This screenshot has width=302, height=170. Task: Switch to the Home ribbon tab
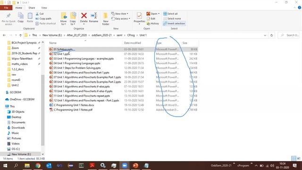pos(19,8)
